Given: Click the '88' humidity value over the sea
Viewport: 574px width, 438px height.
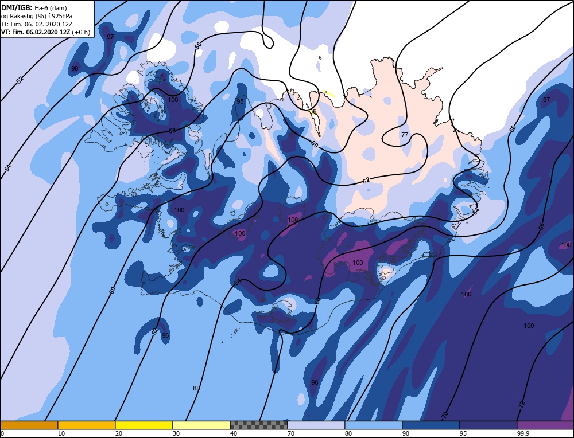Looking at the screenshot, I should tap(196, 388).
